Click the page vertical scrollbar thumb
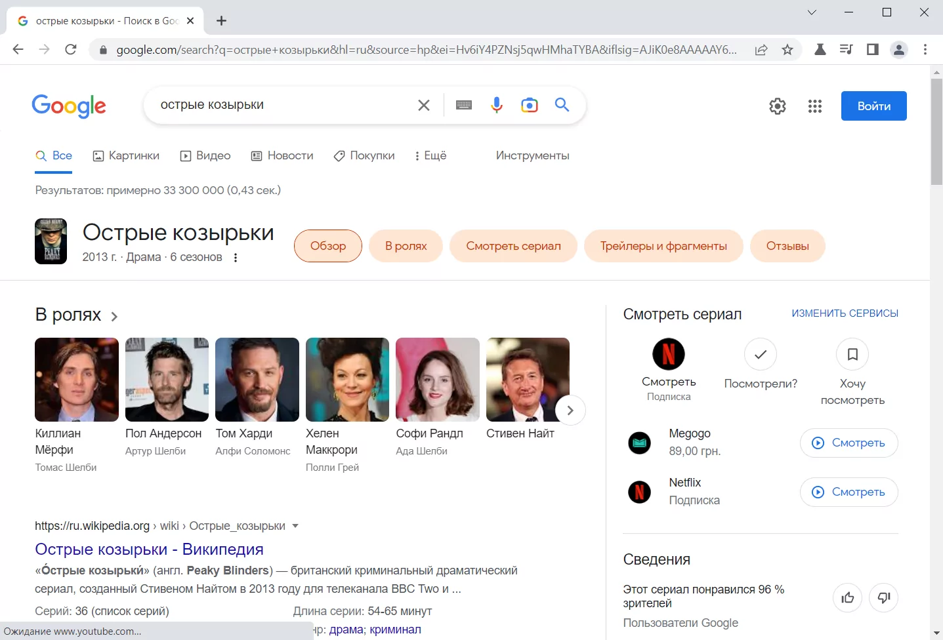This screenshot has width=943, height=640. 936,132
